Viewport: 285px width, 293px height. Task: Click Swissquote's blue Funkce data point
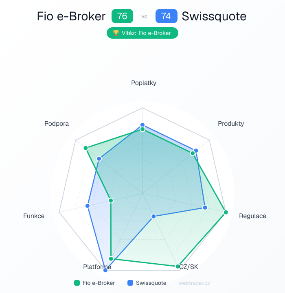pos(88,206)
